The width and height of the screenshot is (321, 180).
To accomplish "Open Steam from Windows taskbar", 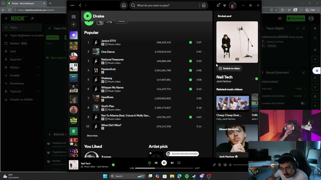I will click(194, 176).
